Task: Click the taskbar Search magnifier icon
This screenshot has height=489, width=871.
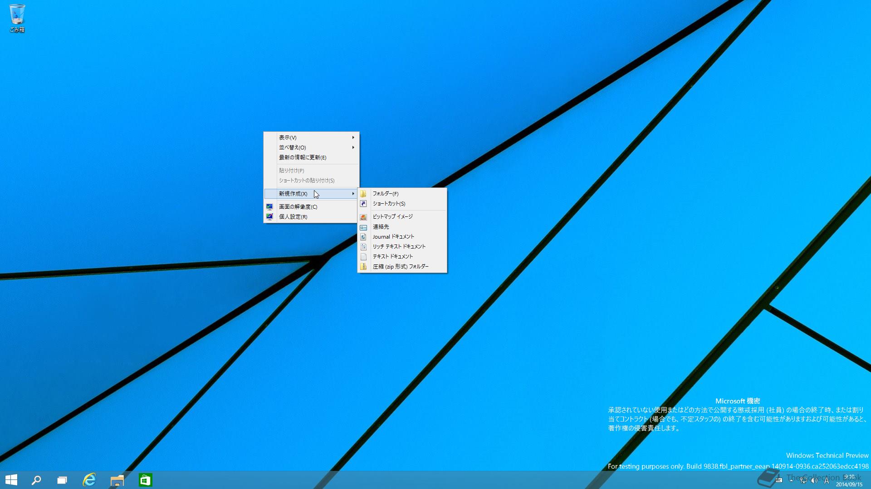Action: coord(36,480)
